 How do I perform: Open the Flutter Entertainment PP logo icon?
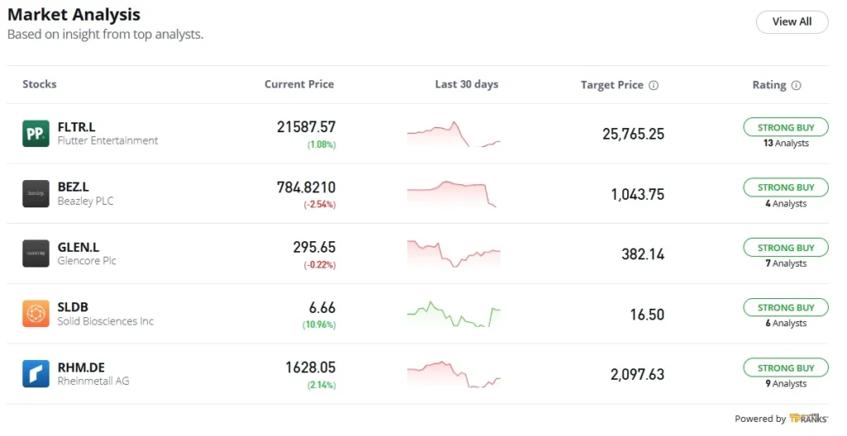pyautogui.click(x=36, y=133)
